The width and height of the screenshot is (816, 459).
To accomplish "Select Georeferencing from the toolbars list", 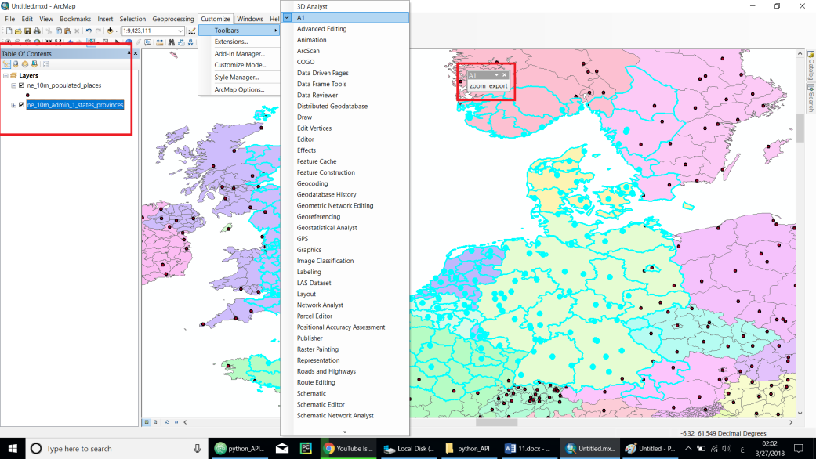I will tap(318, 217).
